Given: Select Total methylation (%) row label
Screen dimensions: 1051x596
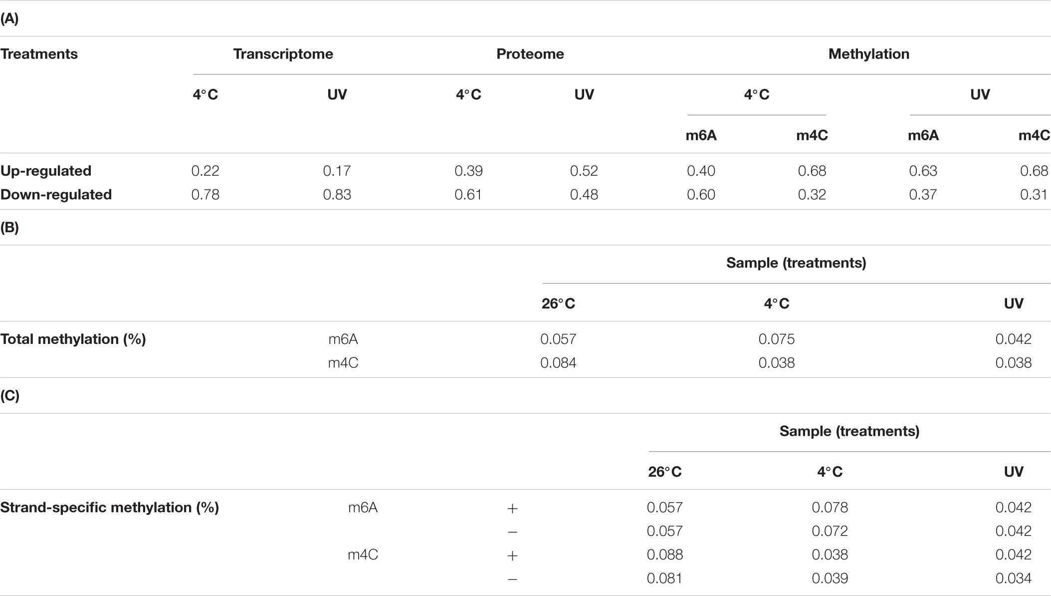Looking at the screenshot, I should (73, 339).
